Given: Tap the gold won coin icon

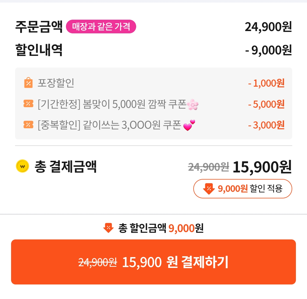Looking at the screenshot, I should pos(23,166).
